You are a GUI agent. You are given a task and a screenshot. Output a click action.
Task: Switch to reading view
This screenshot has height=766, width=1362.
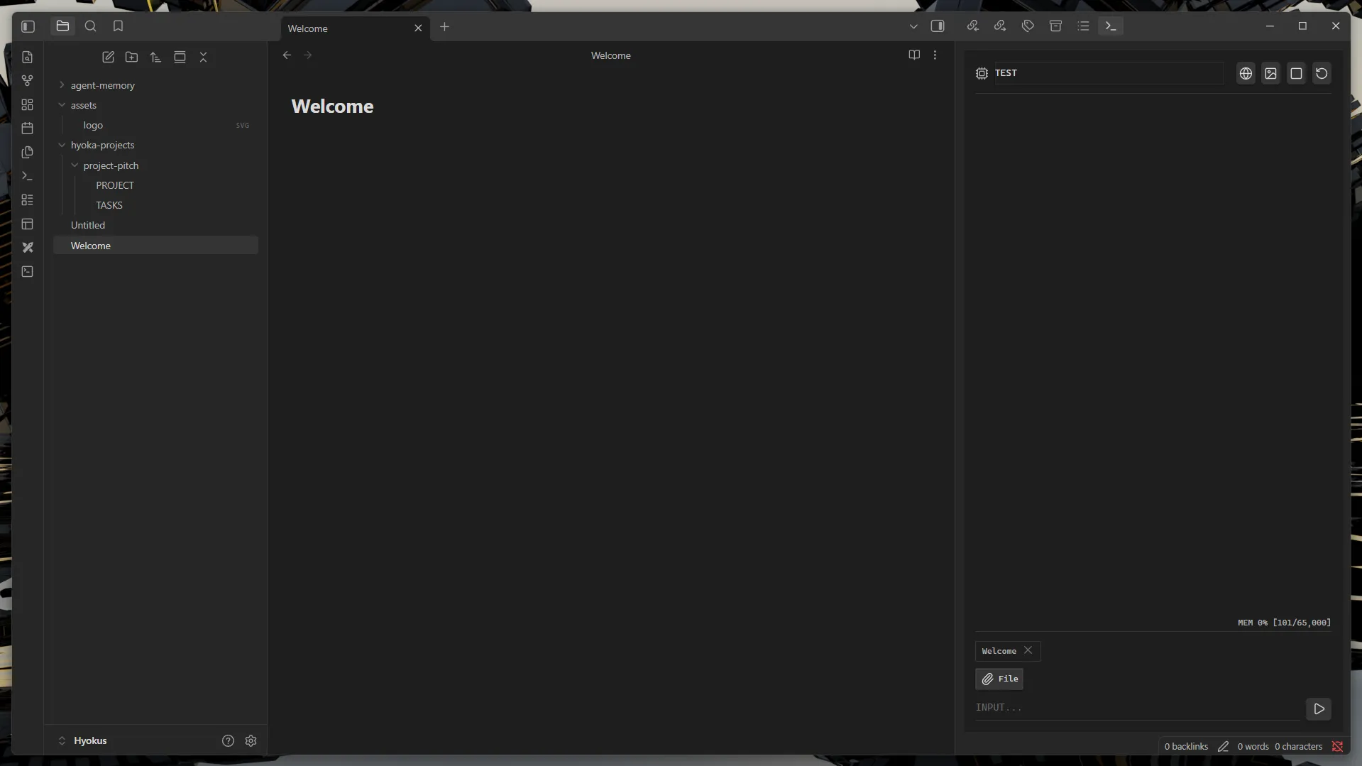click(x=914, y=55)
